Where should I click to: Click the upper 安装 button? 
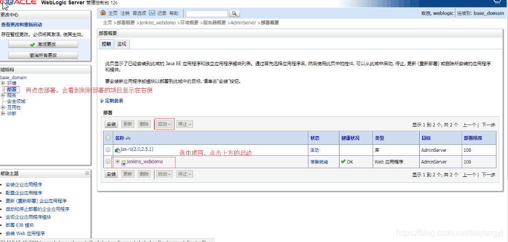pos(111,124)
